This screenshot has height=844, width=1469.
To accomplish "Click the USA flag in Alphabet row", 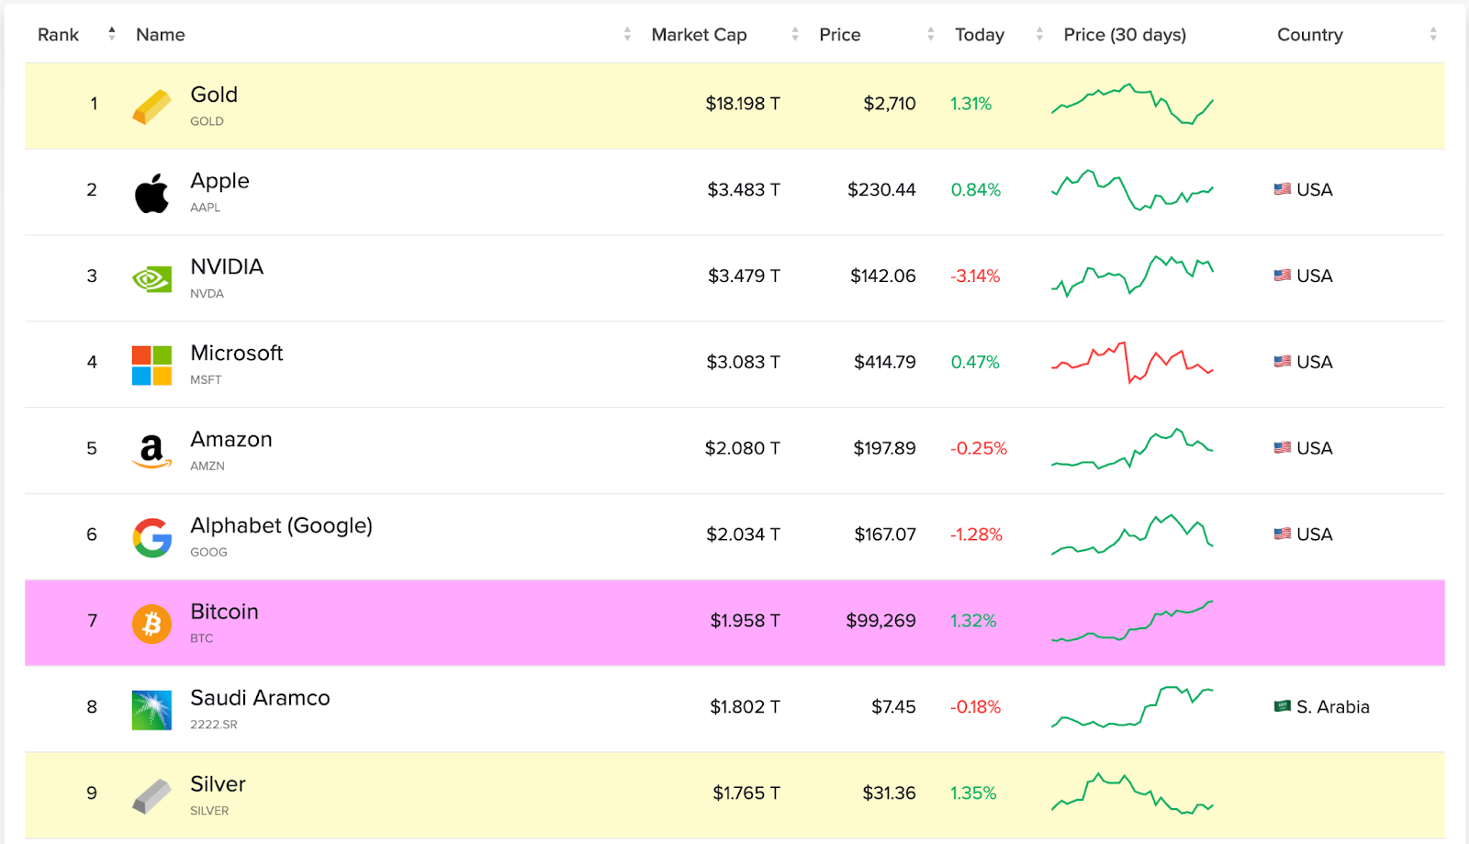I will (1283, 535).
